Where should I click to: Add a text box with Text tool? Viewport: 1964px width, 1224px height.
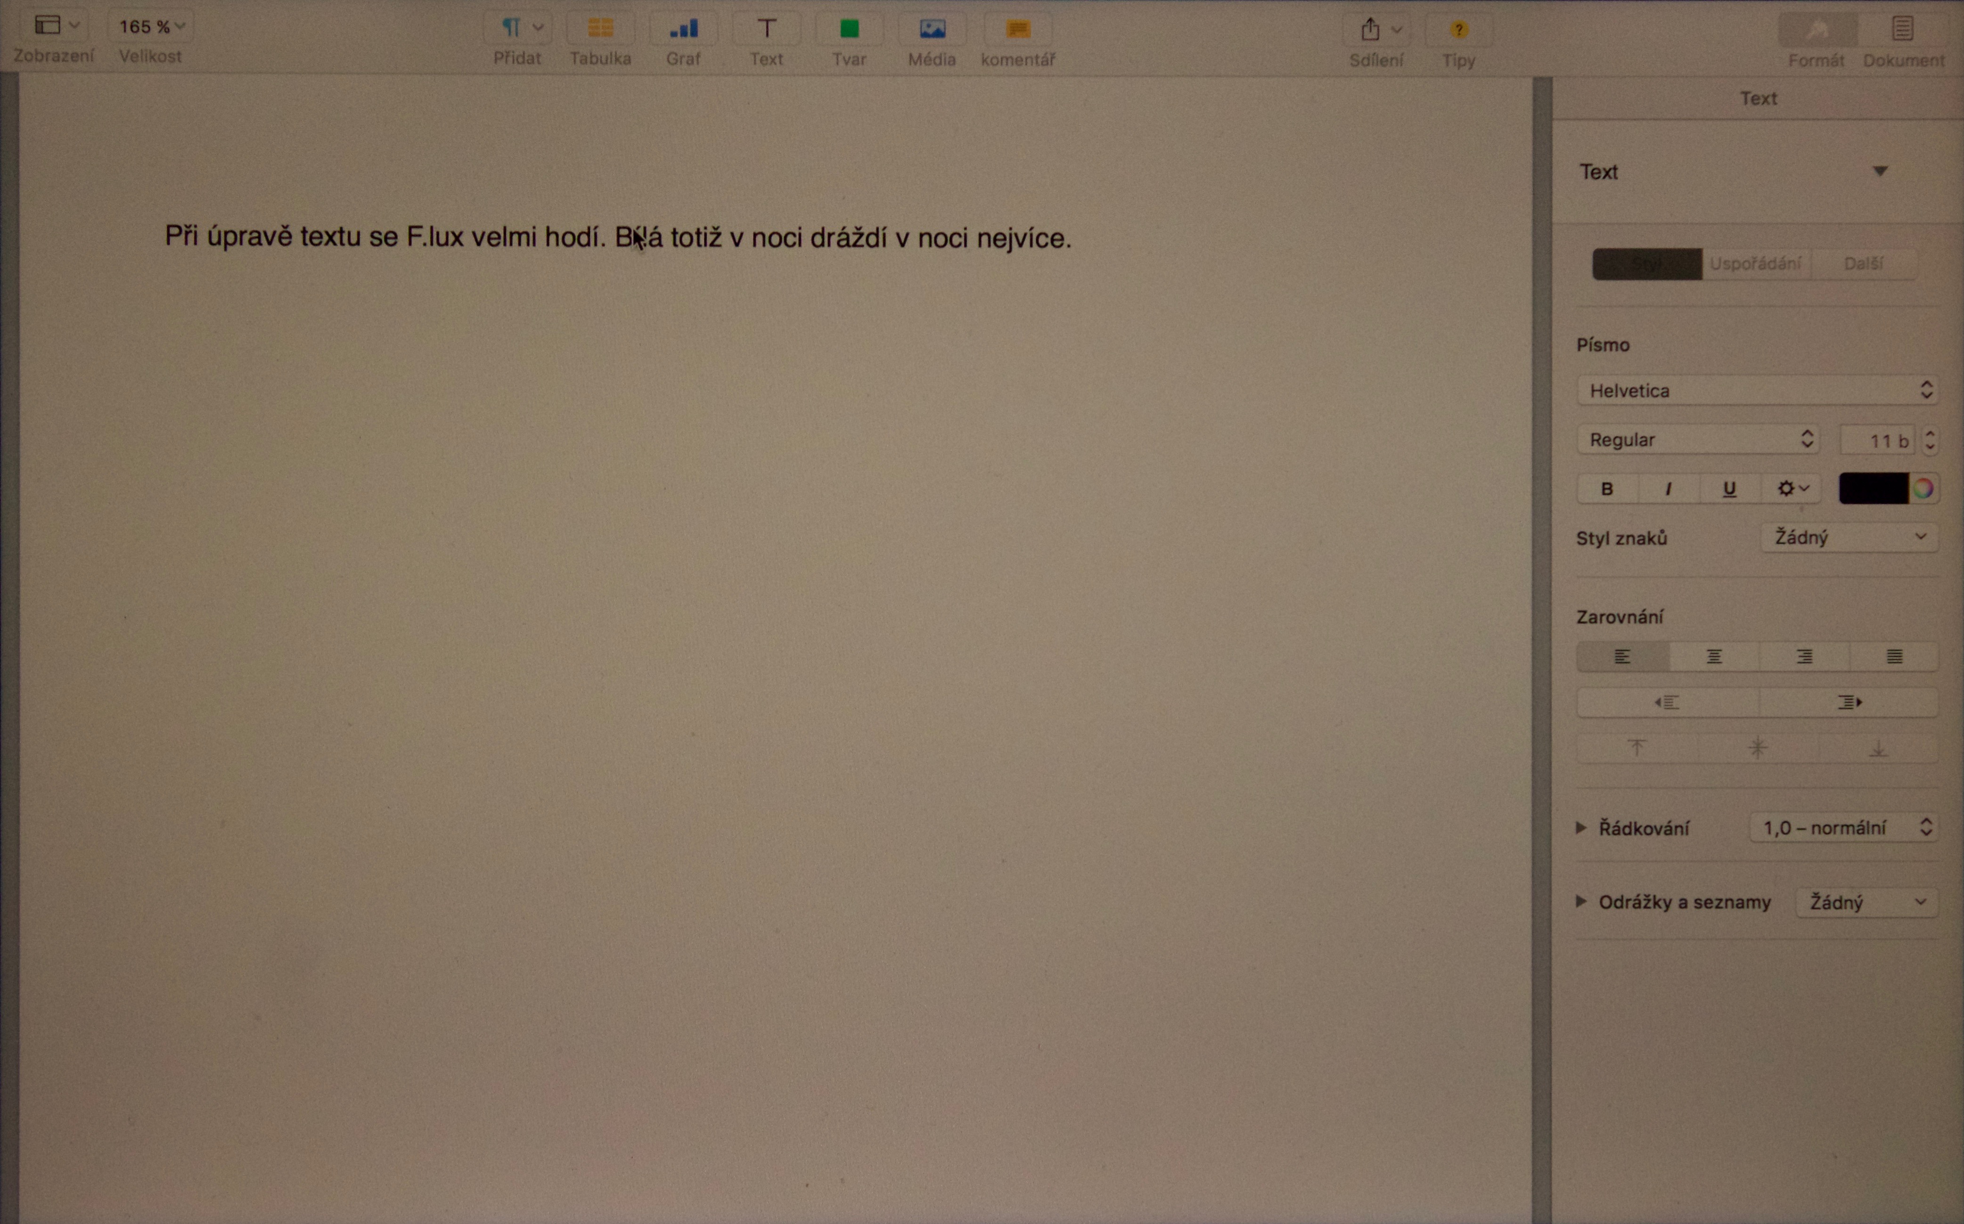point(766,29)
